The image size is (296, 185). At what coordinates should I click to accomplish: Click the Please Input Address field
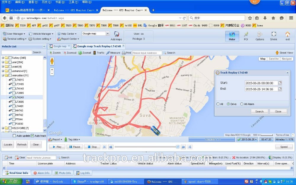pyautogui.click(x=147, y=53)
